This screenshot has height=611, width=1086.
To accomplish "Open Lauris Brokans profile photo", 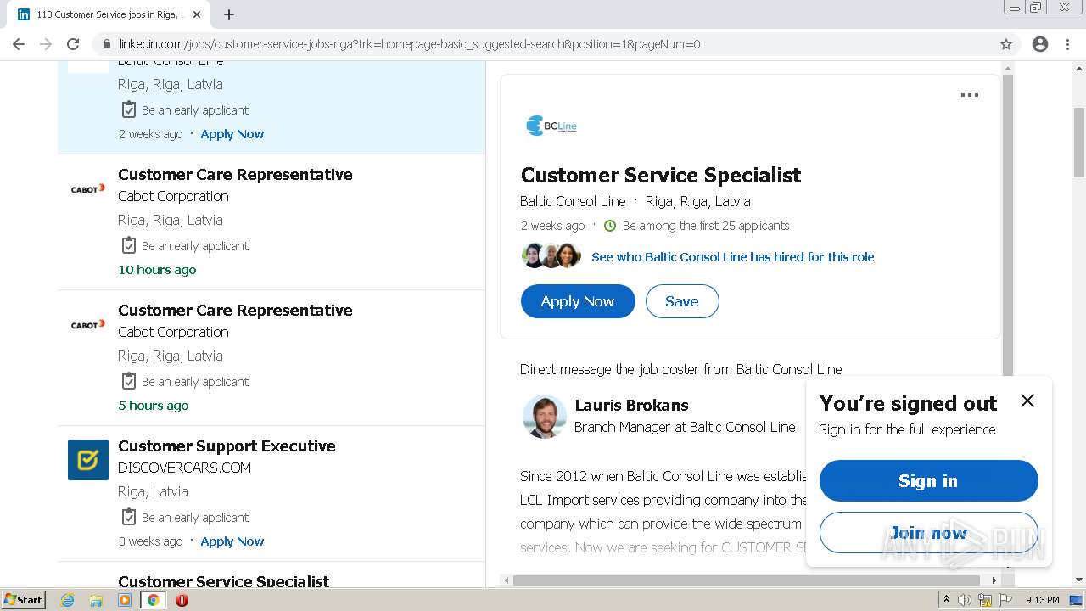I will point(545,416).
